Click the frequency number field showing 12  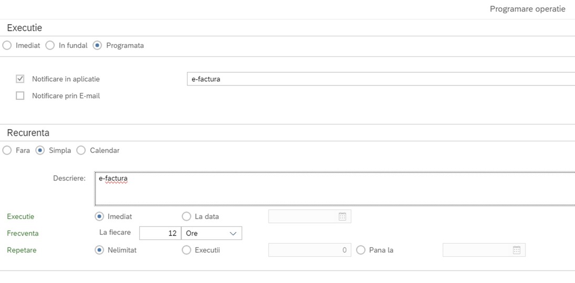tap(160, 233)
